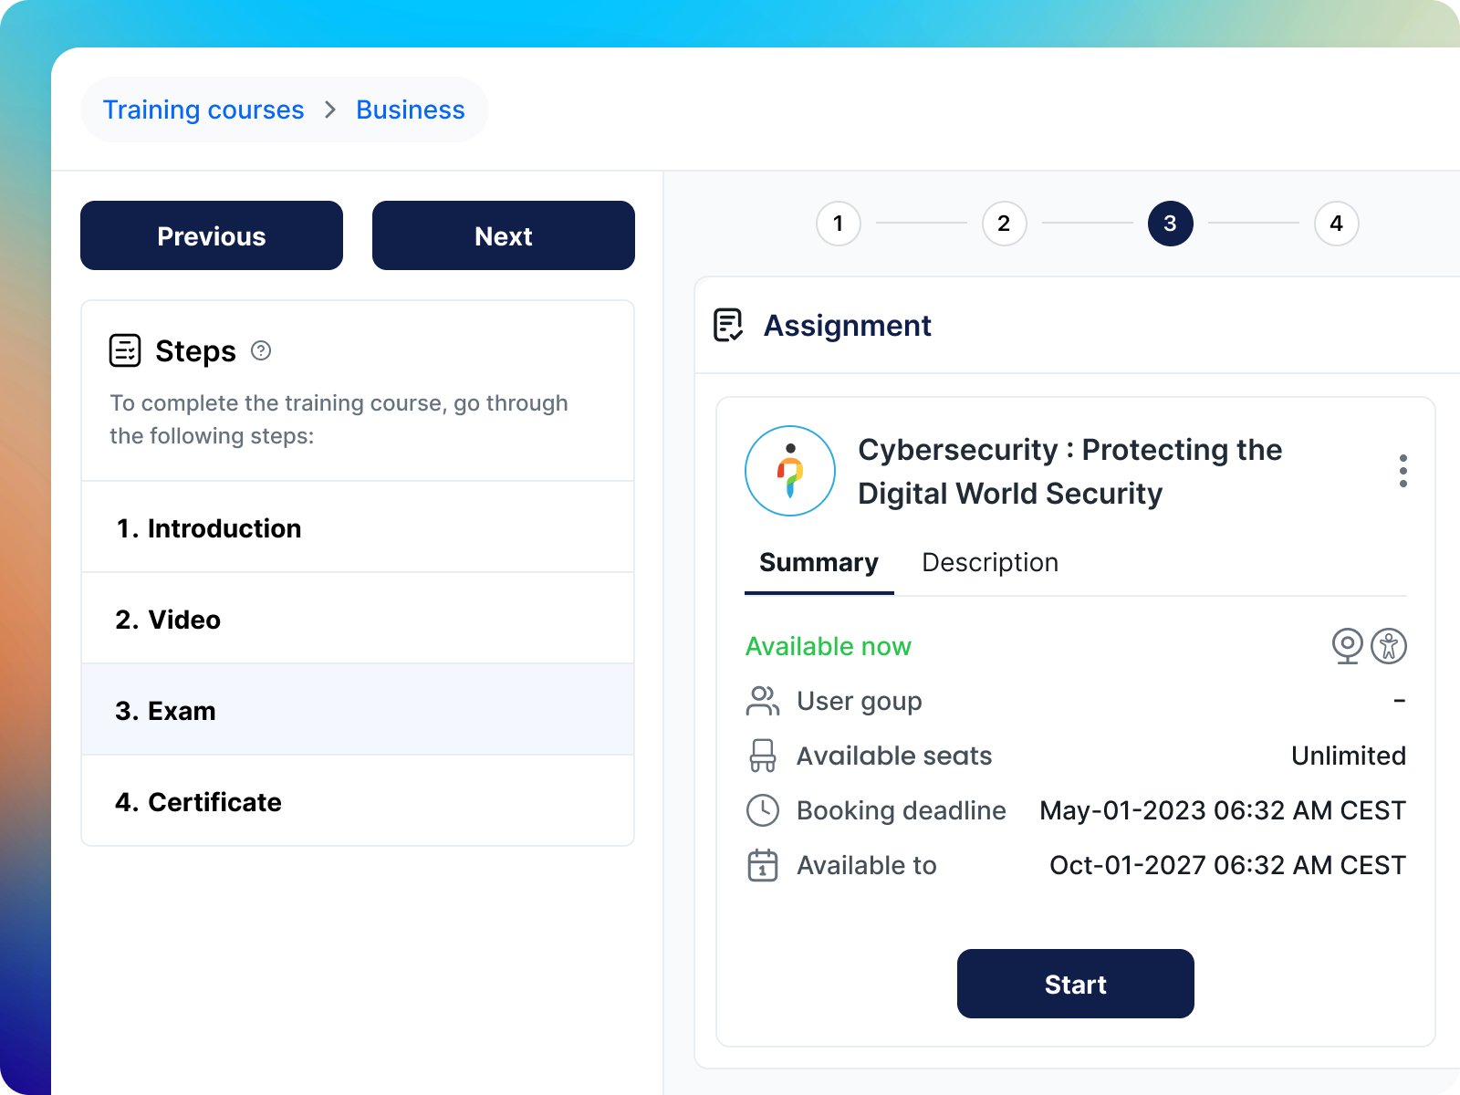Click the Steps checklist icon

pos(125,350)
